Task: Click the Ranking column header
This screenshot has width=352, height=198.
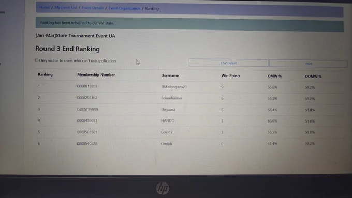Action: tap(45, 74)
